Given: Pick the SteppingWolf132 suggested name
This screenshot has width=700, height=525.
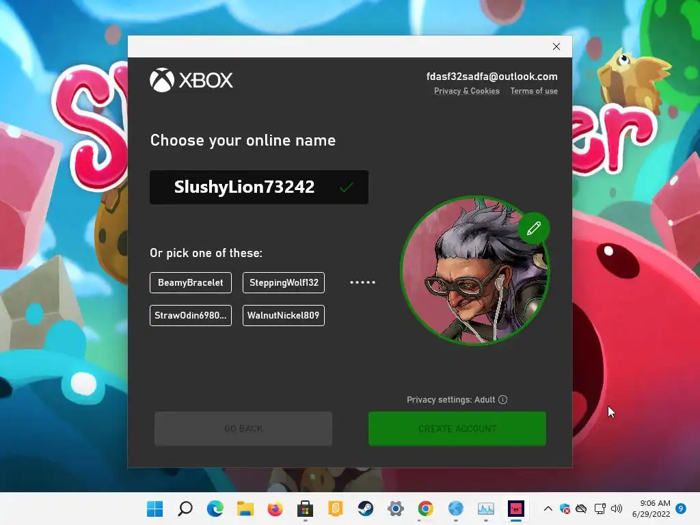Looking at the screenshot, I should 284,282.
